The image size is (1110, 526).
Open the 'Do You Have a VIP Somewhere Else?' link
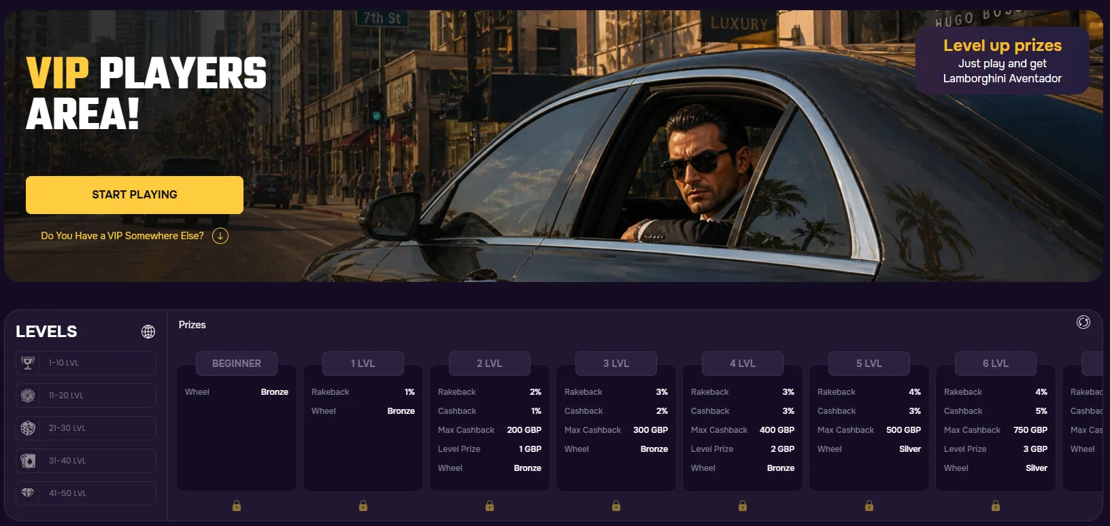(x=122, y=236)
